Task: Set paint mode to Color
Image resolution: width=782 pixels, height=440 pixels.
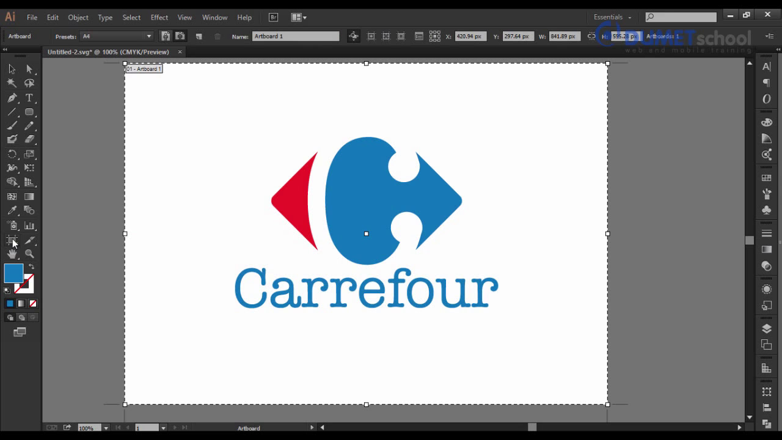Action: (x=10, y=303)
